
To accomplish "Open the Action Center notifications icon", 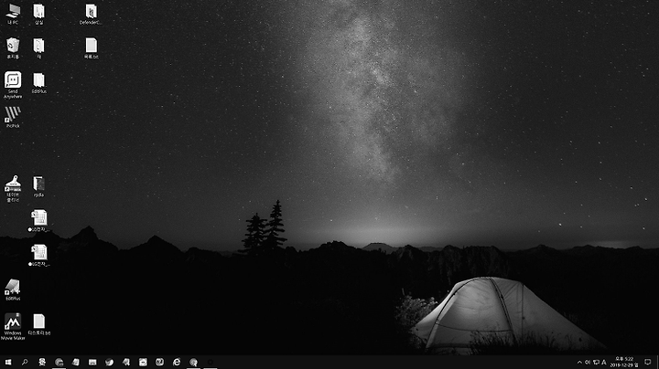I will point(648,363).
